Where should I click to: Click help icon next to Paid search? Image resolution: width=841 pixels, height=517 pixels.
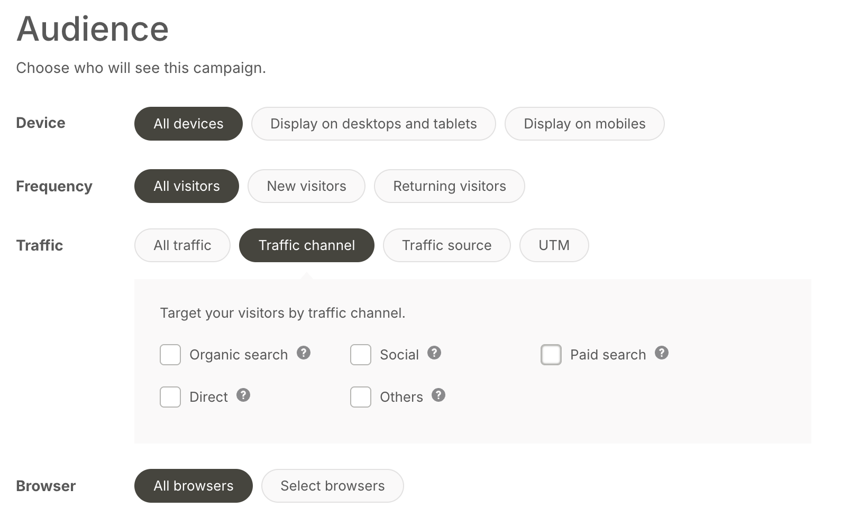click(x=662, y=353)
